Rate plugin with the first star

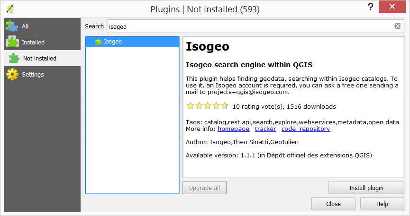(191, 106)
